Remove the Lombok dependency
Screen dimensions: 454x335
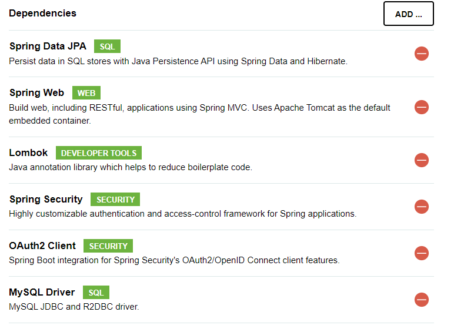click(x=421, y=160)
